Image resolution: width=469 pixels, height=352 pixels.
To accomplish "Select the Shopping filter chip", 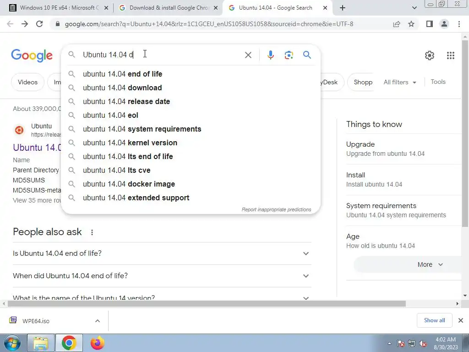I will coord(361,82).
